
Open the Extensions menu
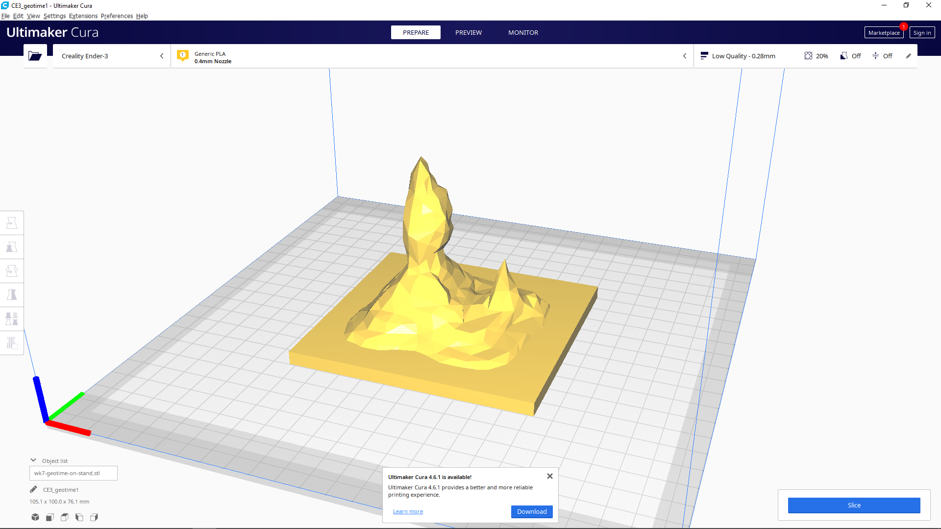[x=83, y=16]
